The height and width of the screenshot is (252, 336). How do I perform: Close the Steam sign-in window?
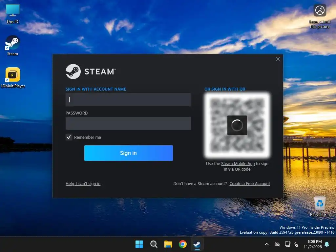tap(278, 59)
